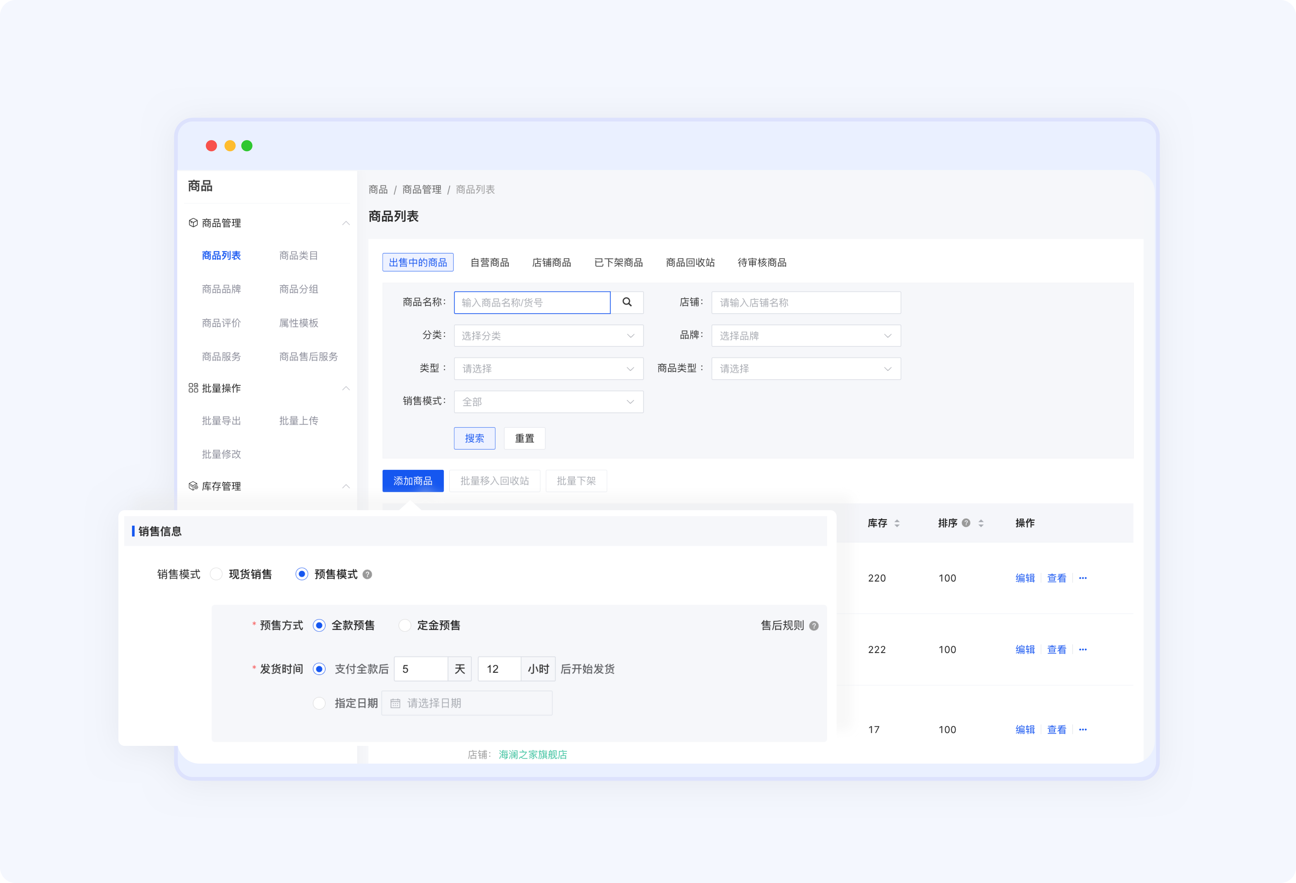Open more actions ellipsis for stock 220 row
The height and width of the screenshot is (883, 1296).
(1083, 578)
